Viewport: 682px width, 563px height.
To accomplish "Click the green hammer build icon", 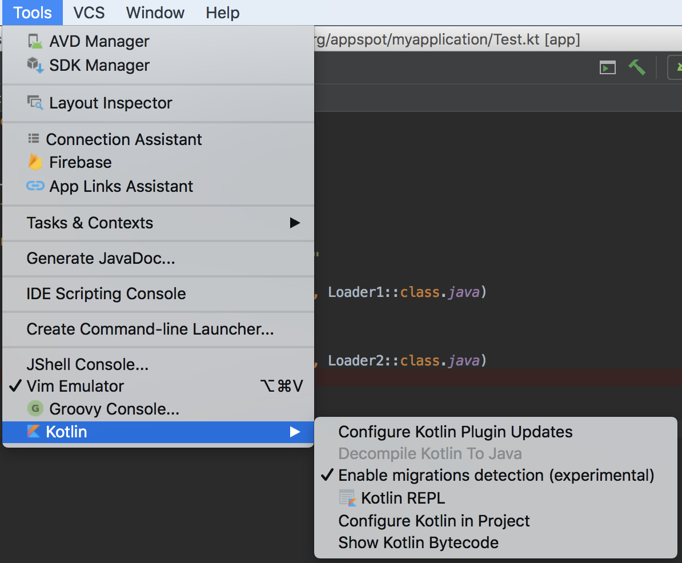I will pos(637,67).
